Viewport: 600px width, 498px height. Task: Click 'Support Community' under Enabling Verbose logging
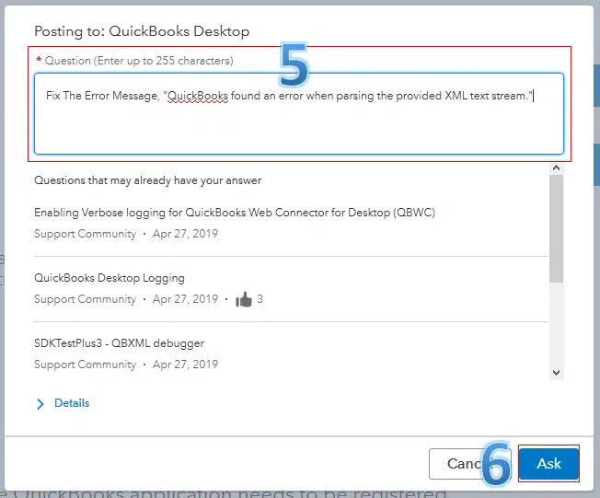pos(85,234)
